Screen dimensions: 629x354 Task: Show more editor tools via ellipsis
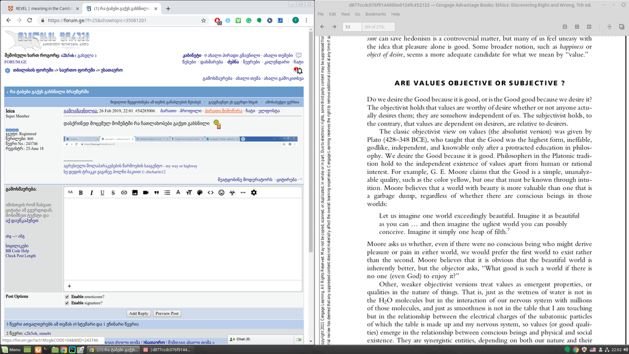point(243,192)
